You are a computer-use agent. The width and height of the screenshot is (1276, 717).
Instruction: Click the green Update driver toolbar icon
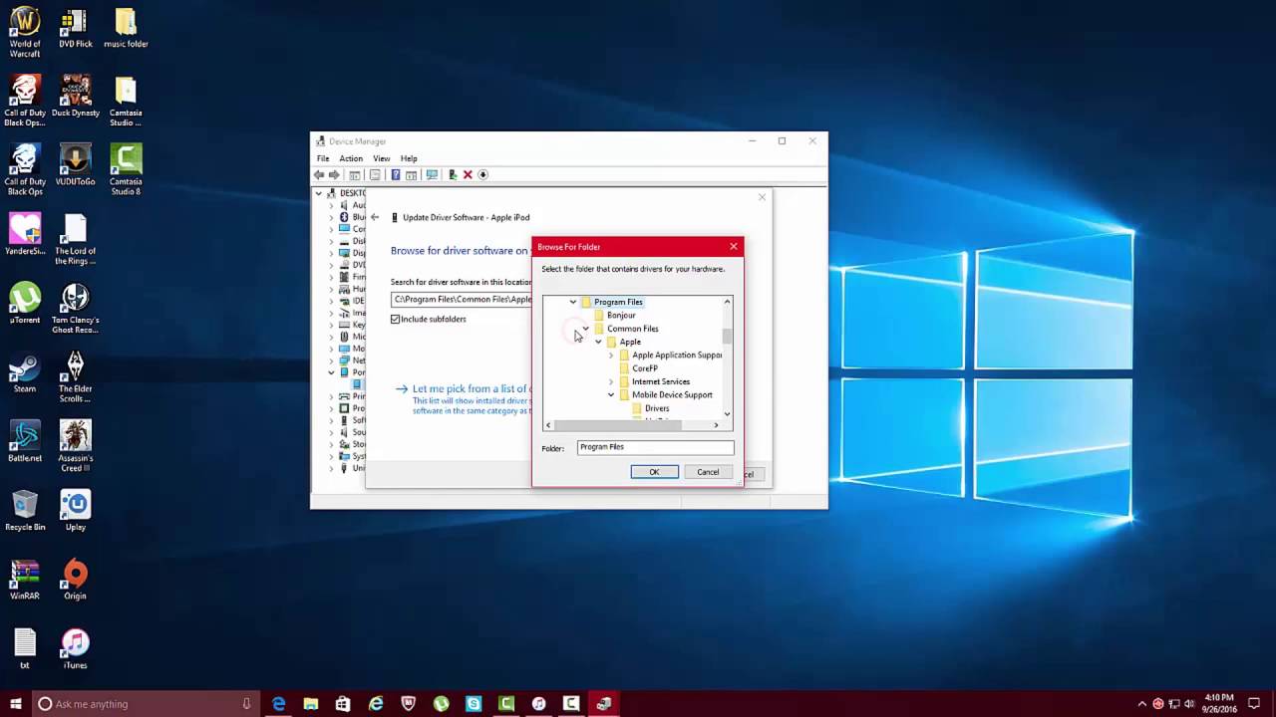tap(453, 174)
